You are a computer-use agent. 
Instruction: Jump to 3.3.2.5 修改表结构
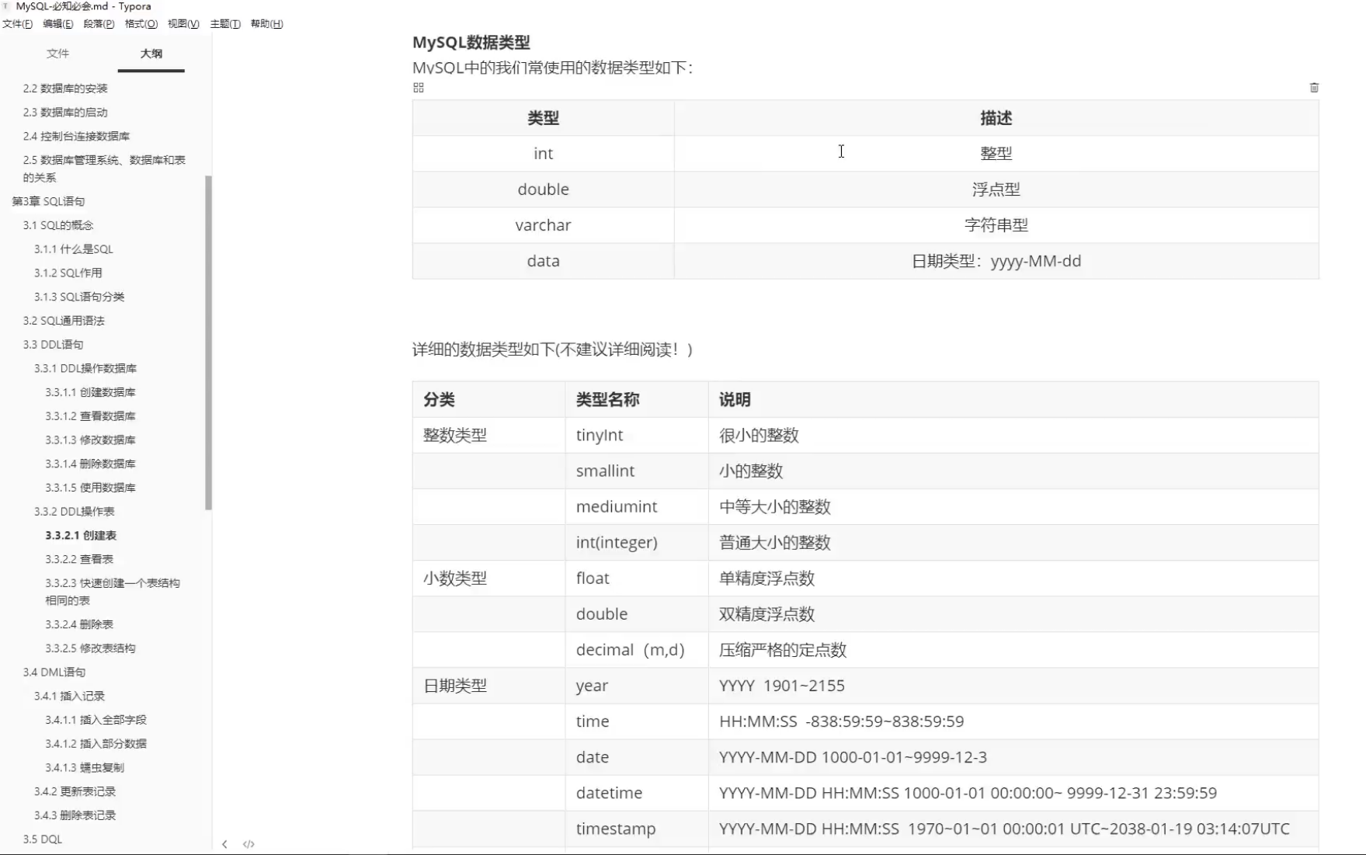[90, 648]
